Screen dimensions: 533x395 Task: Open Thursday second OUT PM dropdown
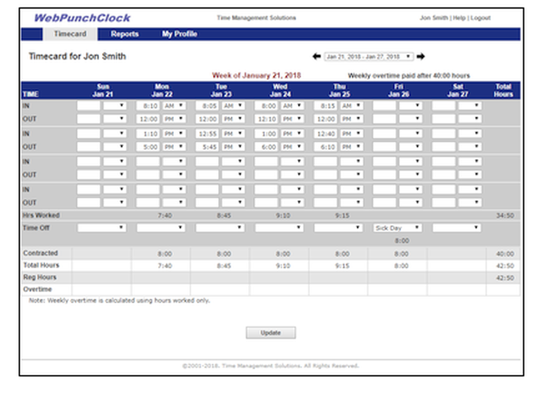pyautogui.click(x=351, y=147)
